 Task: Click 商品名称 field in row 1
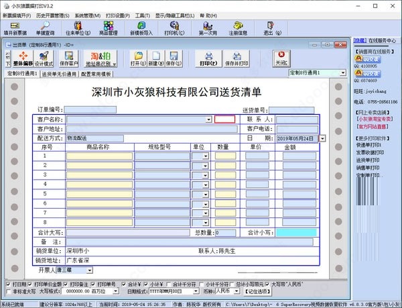coord(99,156)
